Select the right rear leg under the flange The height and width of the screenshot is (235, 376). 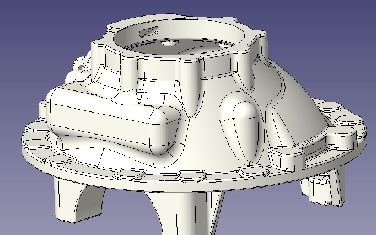point(323,186)
